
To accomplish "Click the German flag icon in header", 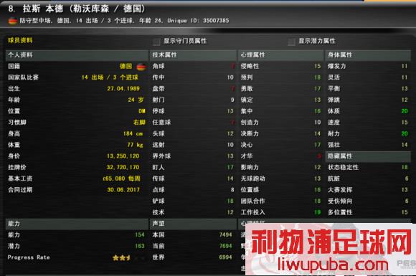I will [13, 21].
